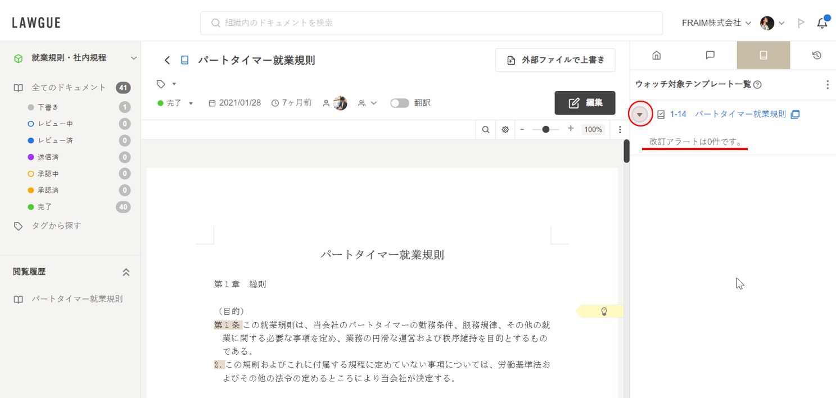Collapse the 閲覧履歴 section

[126, 272]
